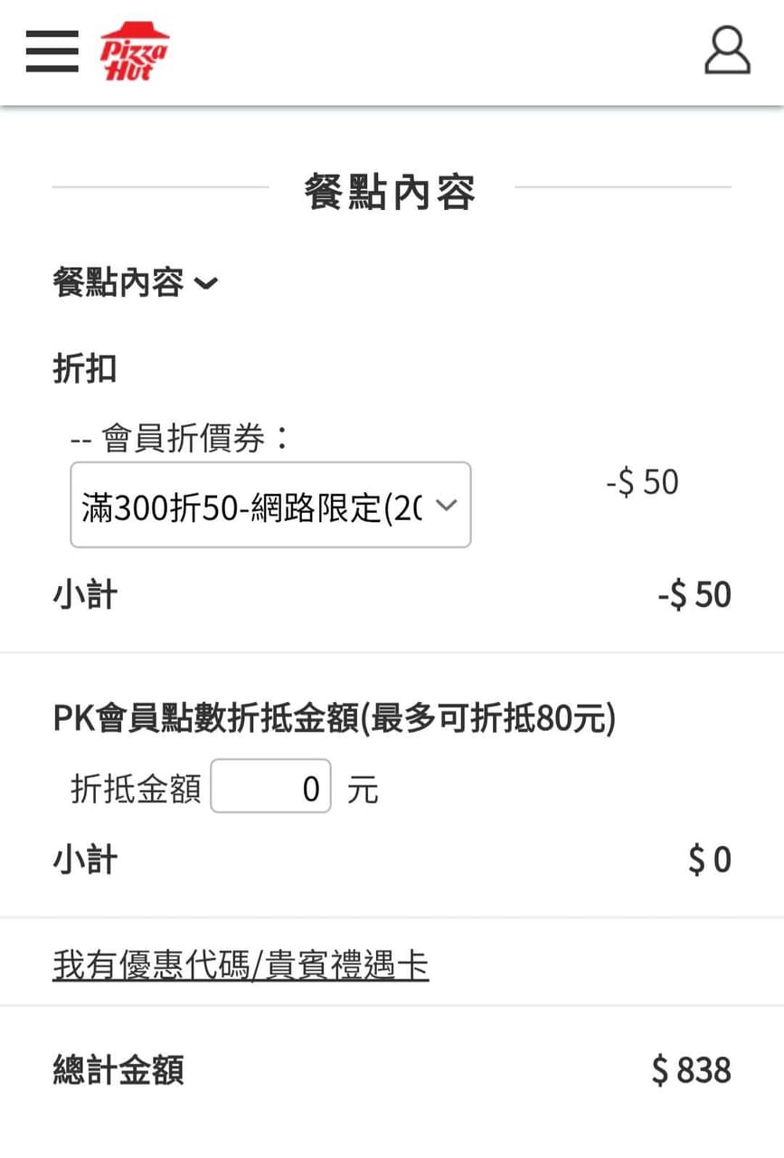The width and height of the screenshot is (784, 1158).
Task: Click the 折抵金額 field label
Action: pyautogui.click(x=136, y=789)
